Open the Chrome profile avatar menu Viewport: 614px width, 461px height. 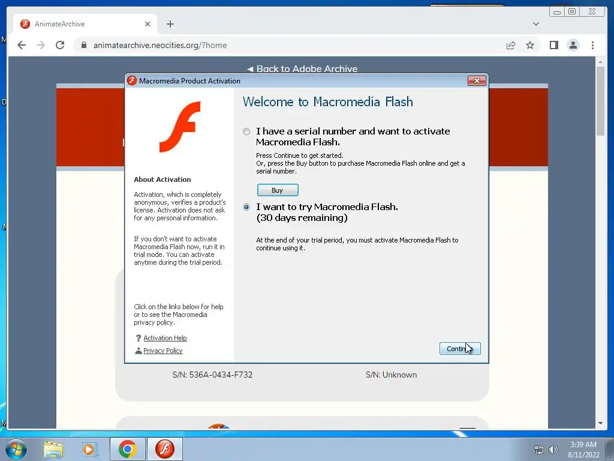(573, 45)
